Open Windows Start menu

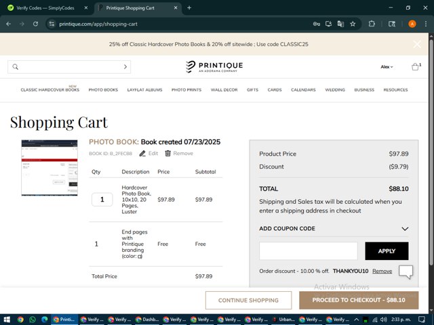(7, 320)
